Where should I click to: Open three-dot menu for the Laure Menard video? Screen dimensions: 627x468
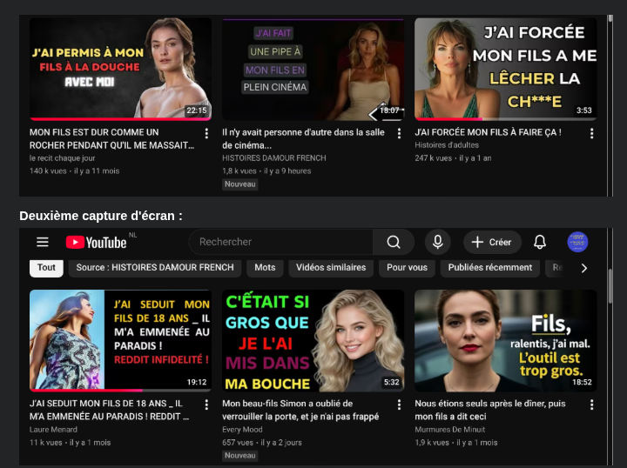click(206, 404)
